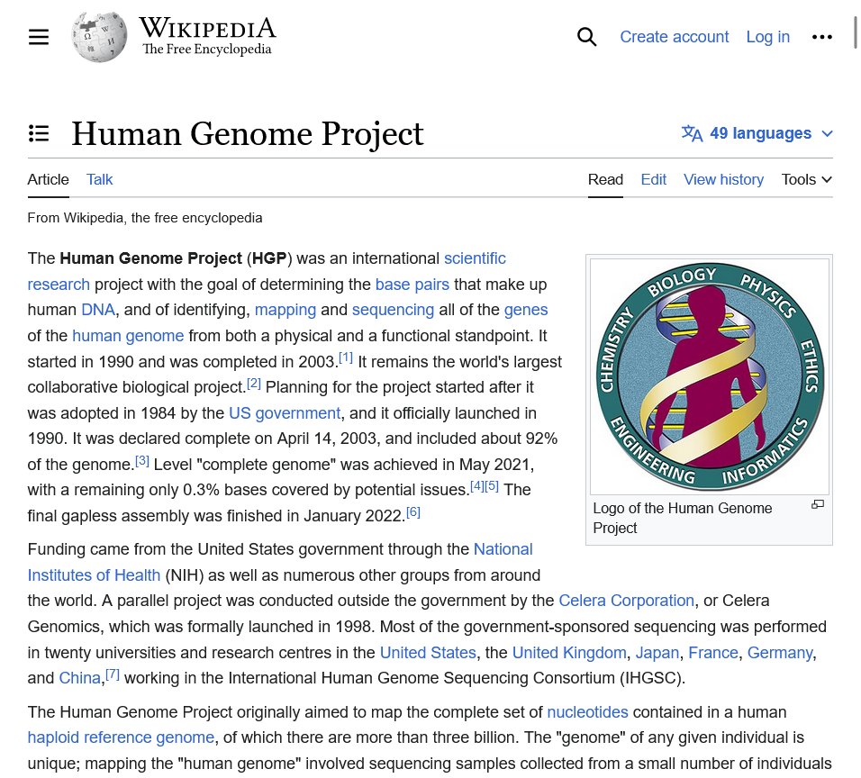Open the 'sequencing' link
The height and width of the screenshot is (778, 861).
point(393,310)
